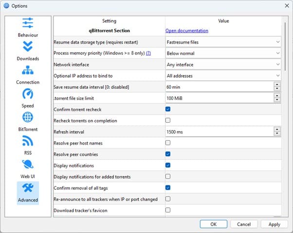293x233 pixels.
Task: Open the Web UI planet icon
Action: point(28,164)
